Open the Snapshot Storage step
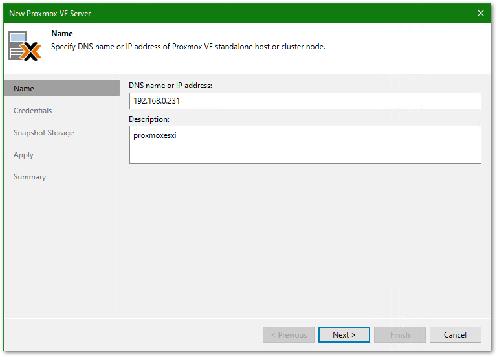Image resolution: width=497 pixels, height=357 pixels. point(43,133)
